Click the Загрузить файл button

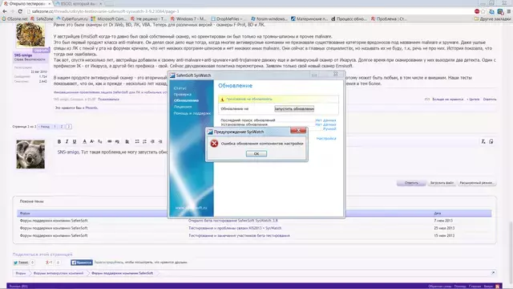tap(442, 183)
